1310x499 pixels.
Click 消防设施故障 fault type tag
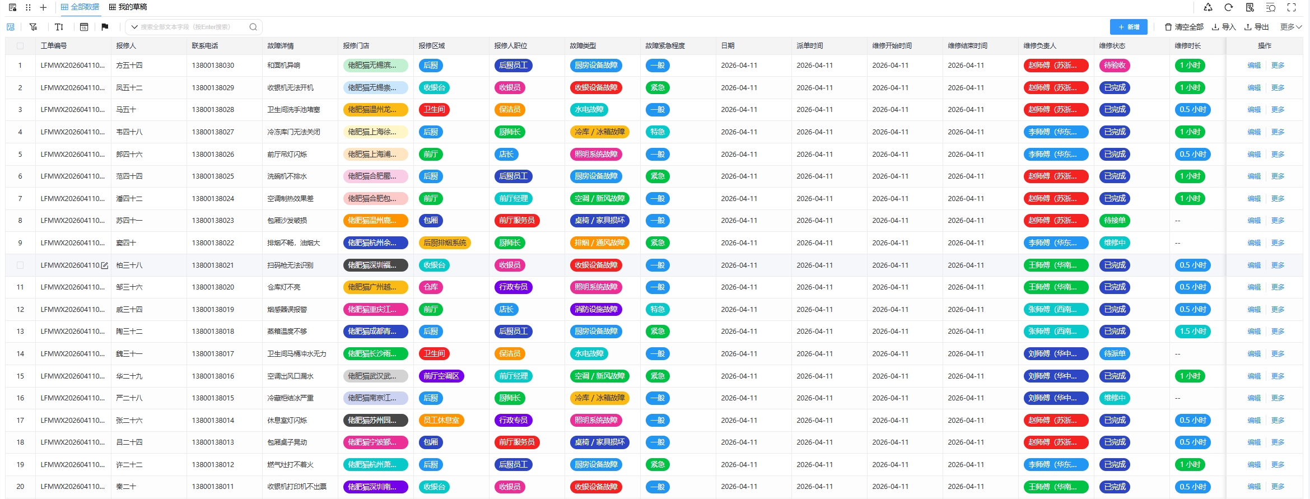click(596, 310)
